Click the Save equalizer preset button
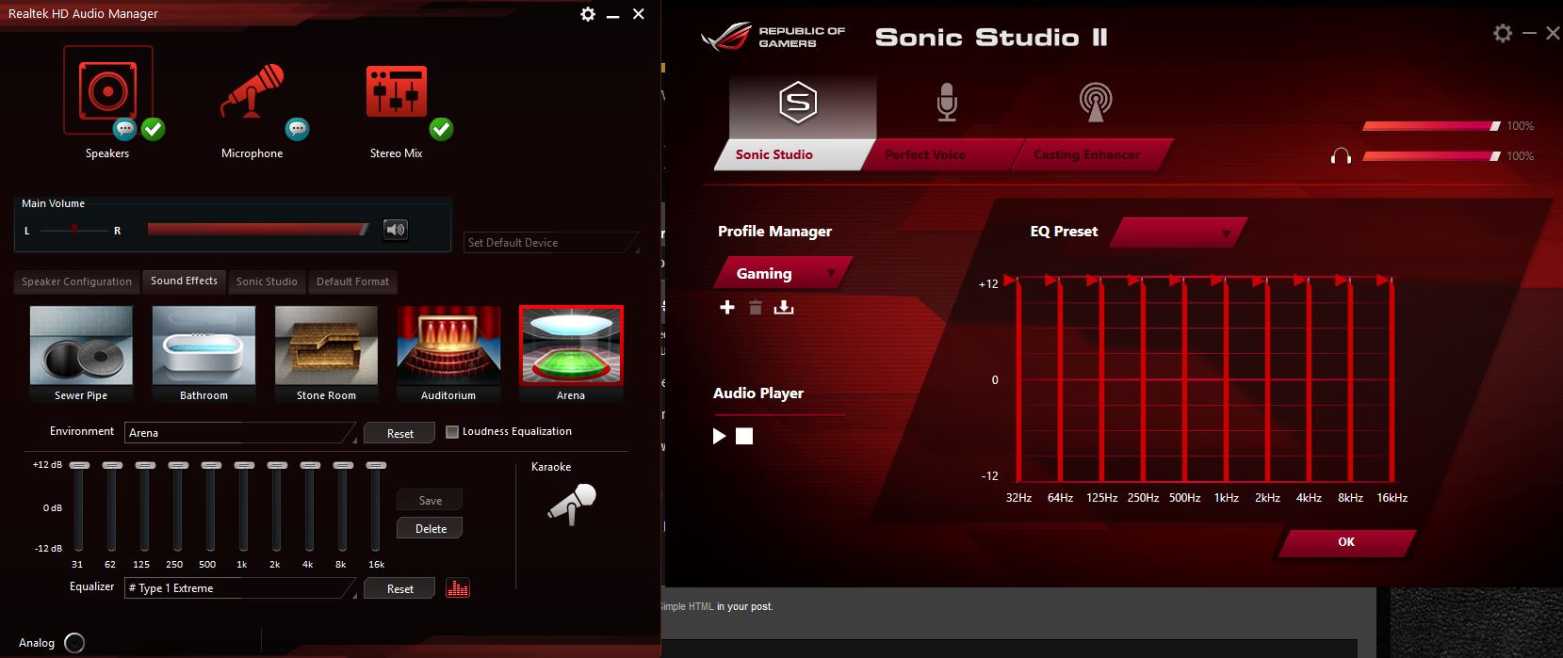 tap(431, 500)
